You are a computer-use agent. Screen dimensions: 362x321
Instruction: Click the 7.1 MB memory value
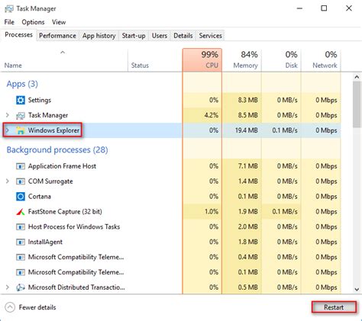[248, 166]
